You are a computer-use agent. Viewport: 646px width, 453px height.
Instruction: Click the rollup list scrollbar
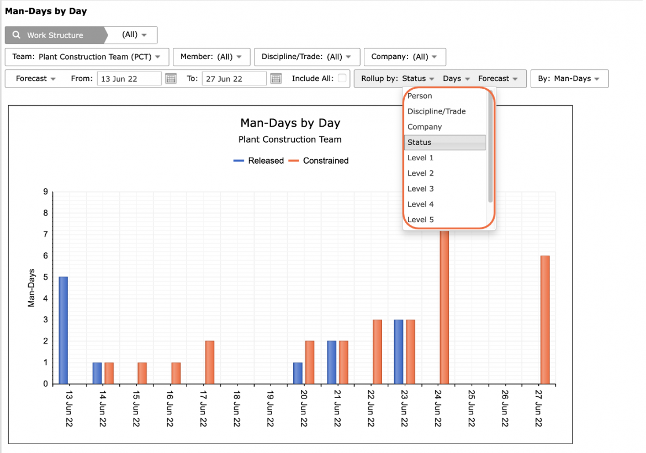point(490,146)
